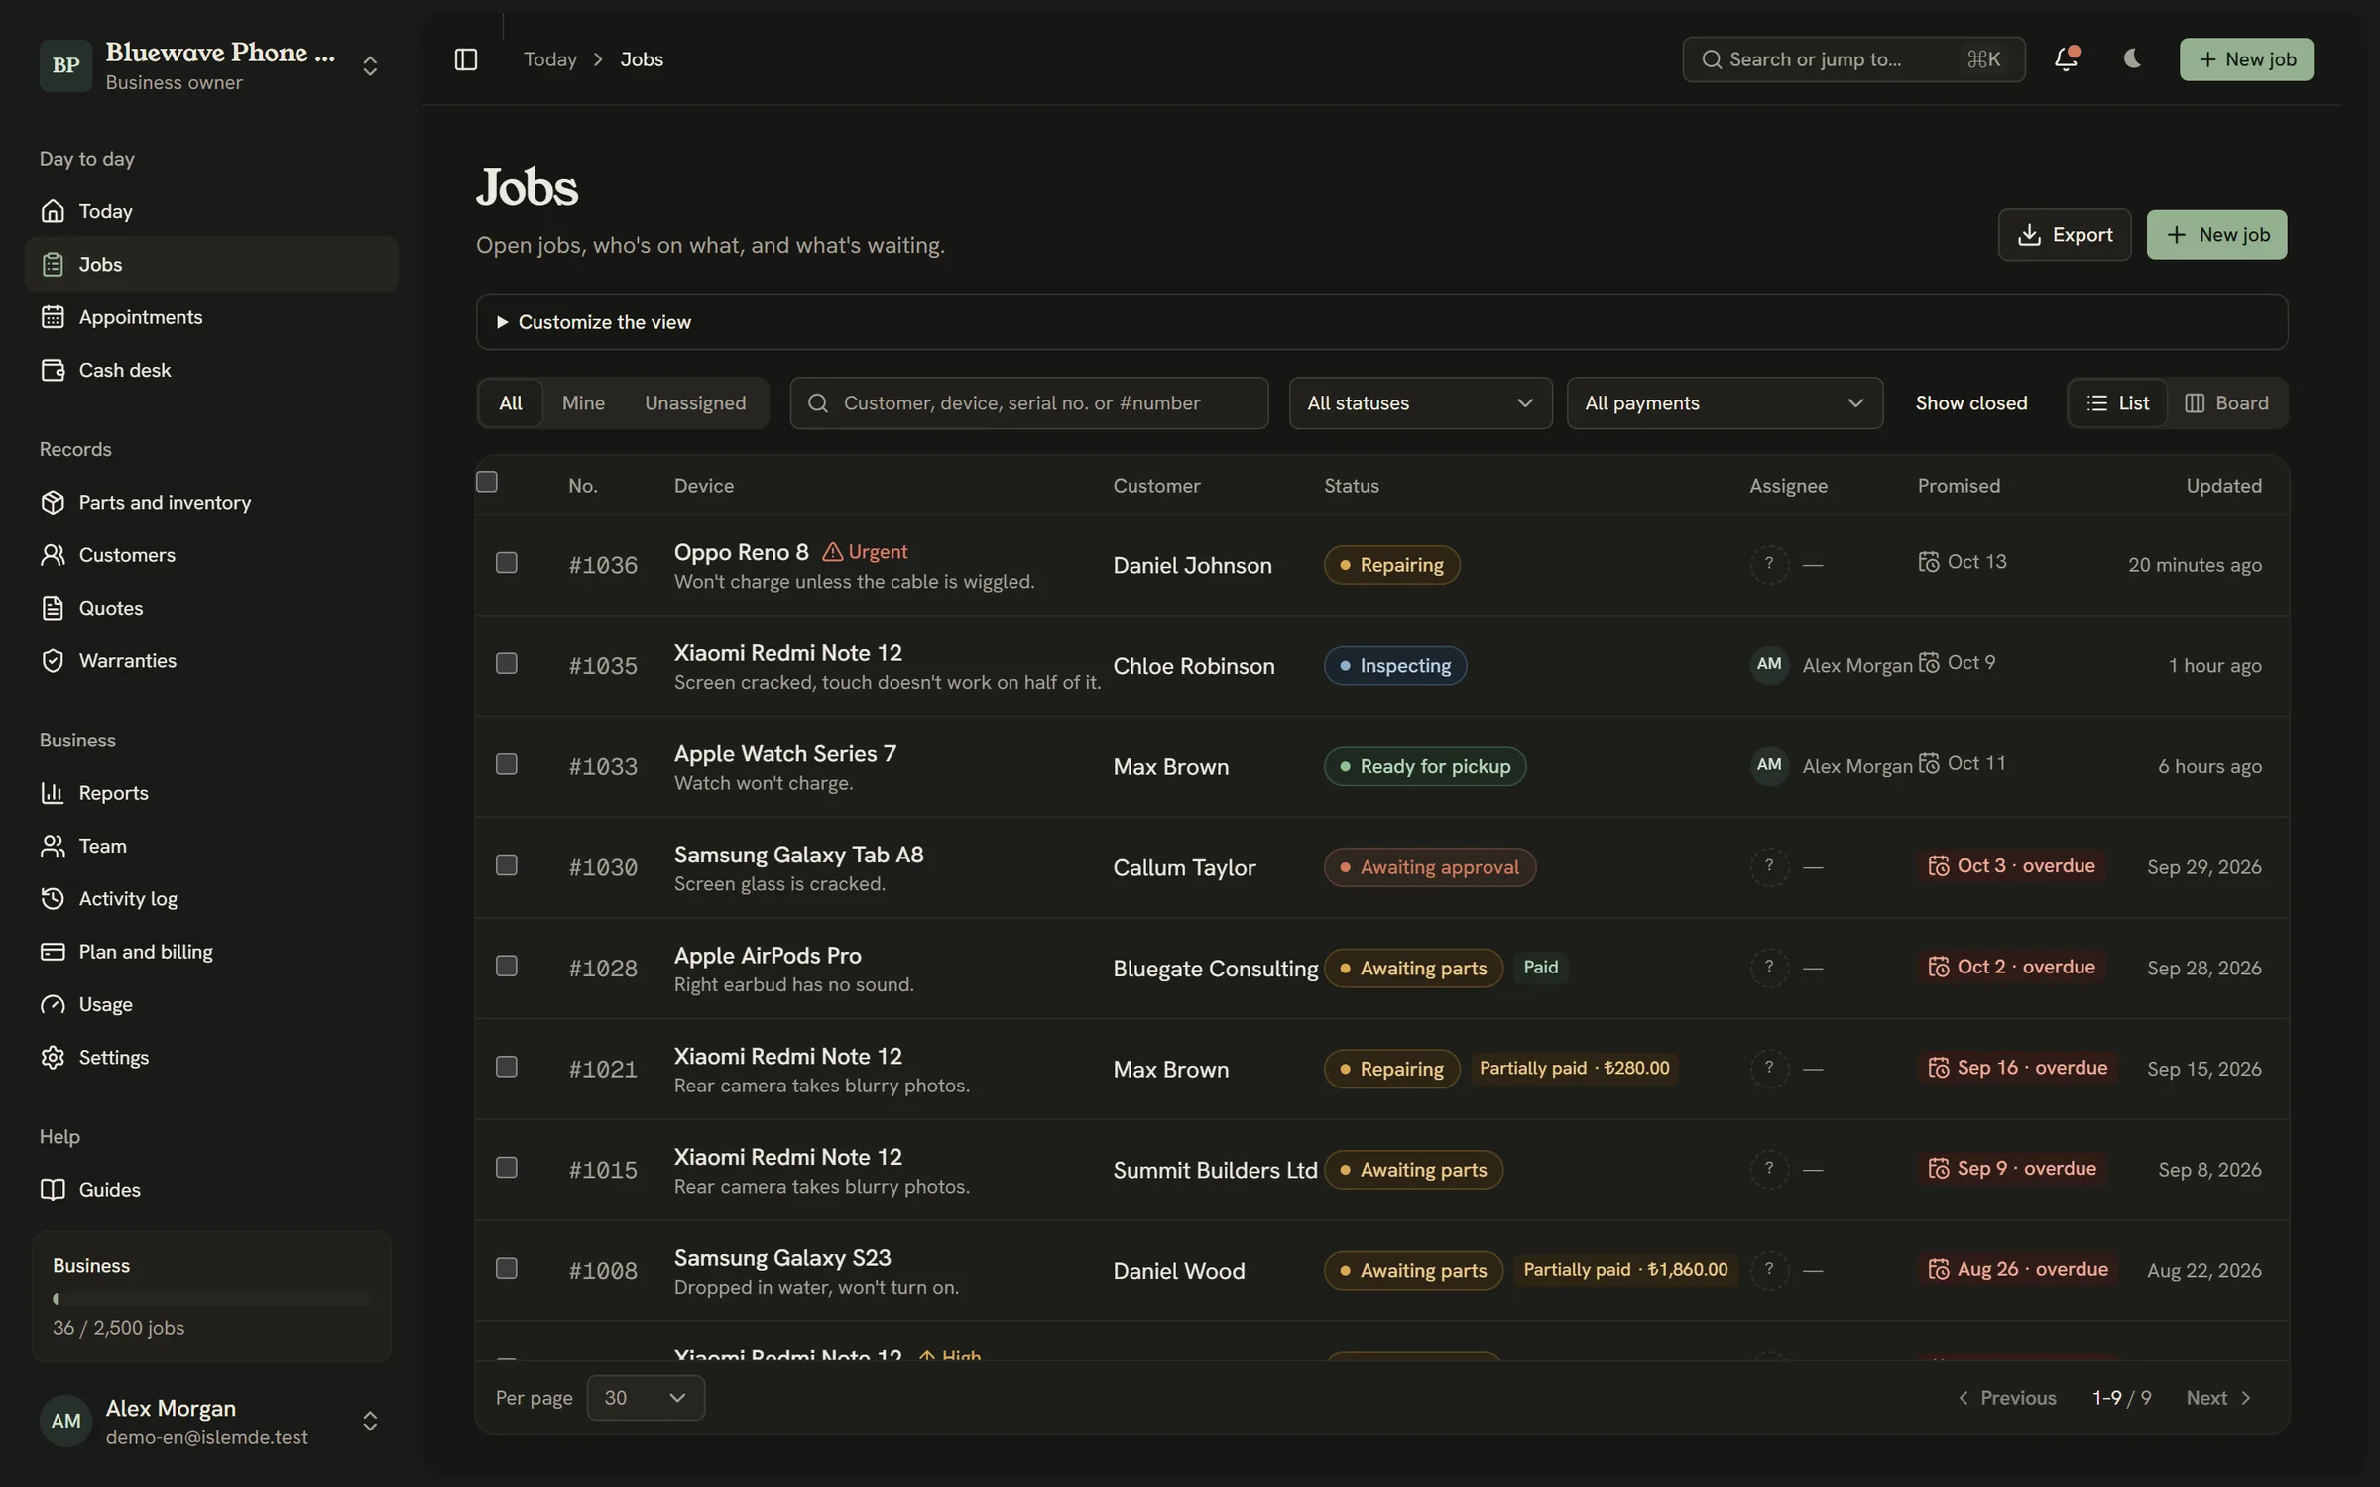Viewport: 2380px width, 1487px height.
Task: Switch to the Mine tab
Action: pos(583,403)
